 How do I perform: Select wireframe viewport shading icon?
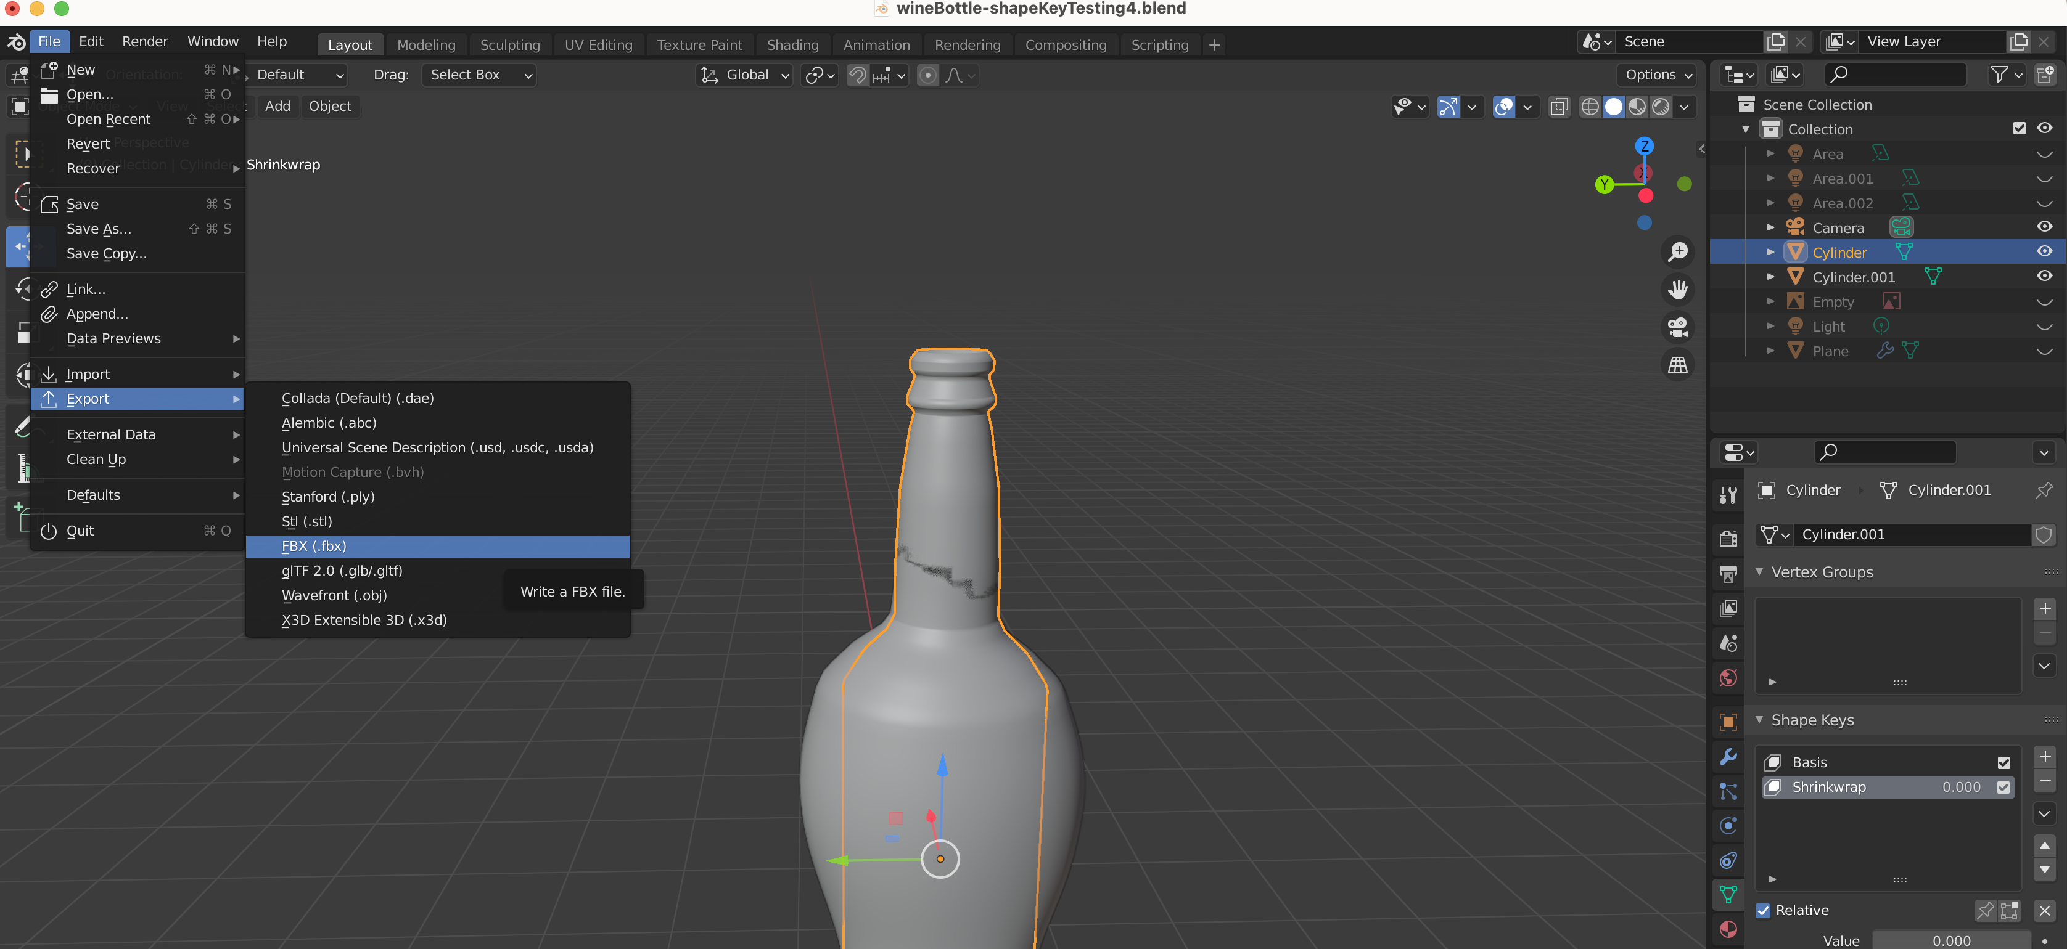tap(1590, 107)
